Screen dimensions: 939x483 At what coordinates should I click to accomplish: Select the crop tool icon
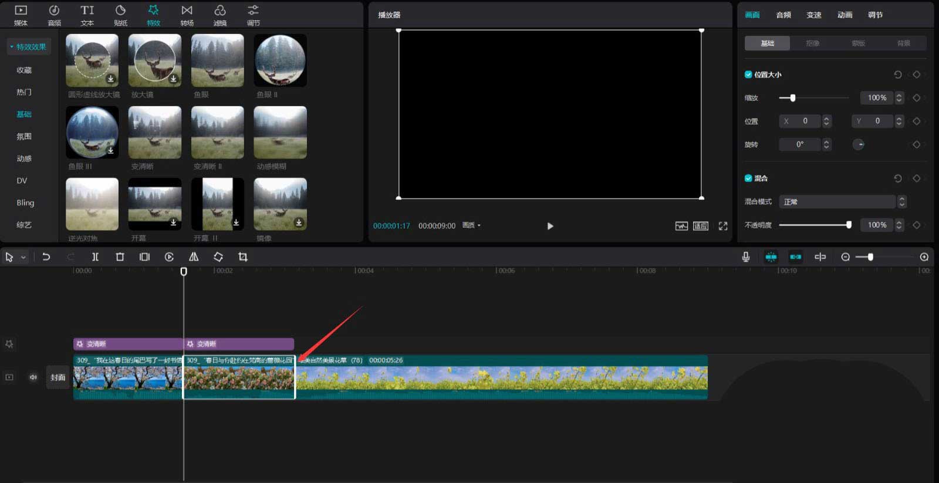(243, 257)
